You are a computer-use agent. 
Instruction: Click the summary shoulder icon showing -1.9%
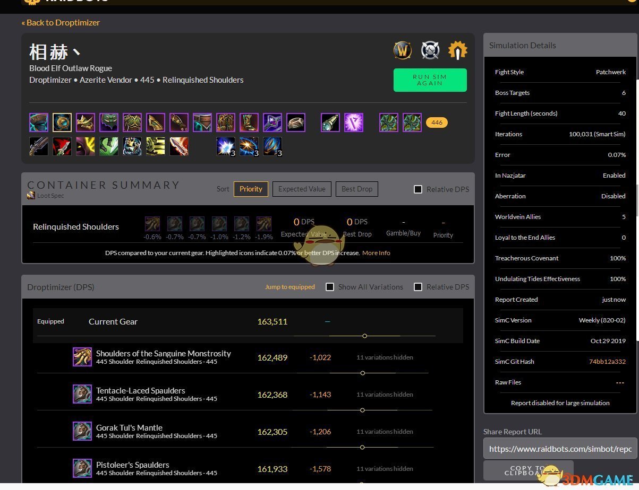264,224
